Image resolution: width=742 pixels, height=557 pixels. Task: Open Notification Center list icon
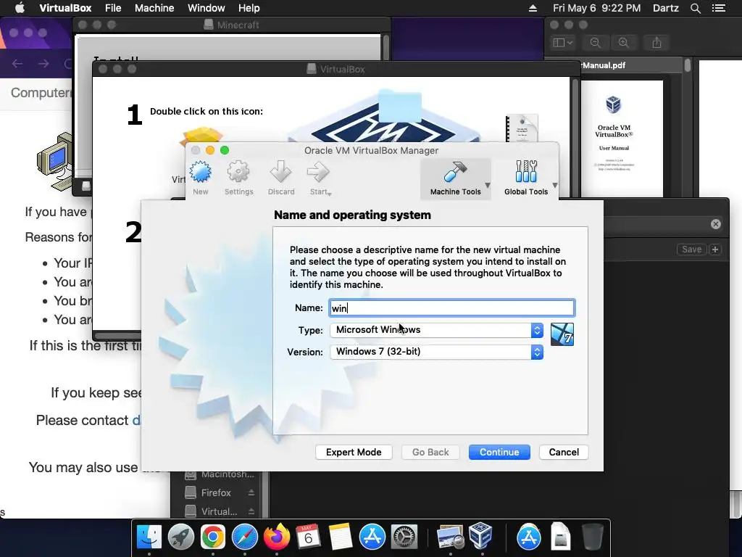[x=718, y=8]
